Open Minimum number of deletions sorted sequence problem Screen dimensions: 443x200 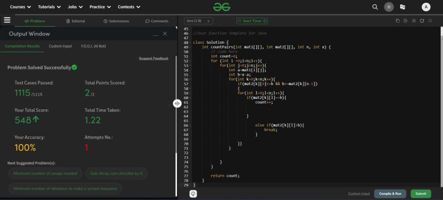(x=65, y=189)
